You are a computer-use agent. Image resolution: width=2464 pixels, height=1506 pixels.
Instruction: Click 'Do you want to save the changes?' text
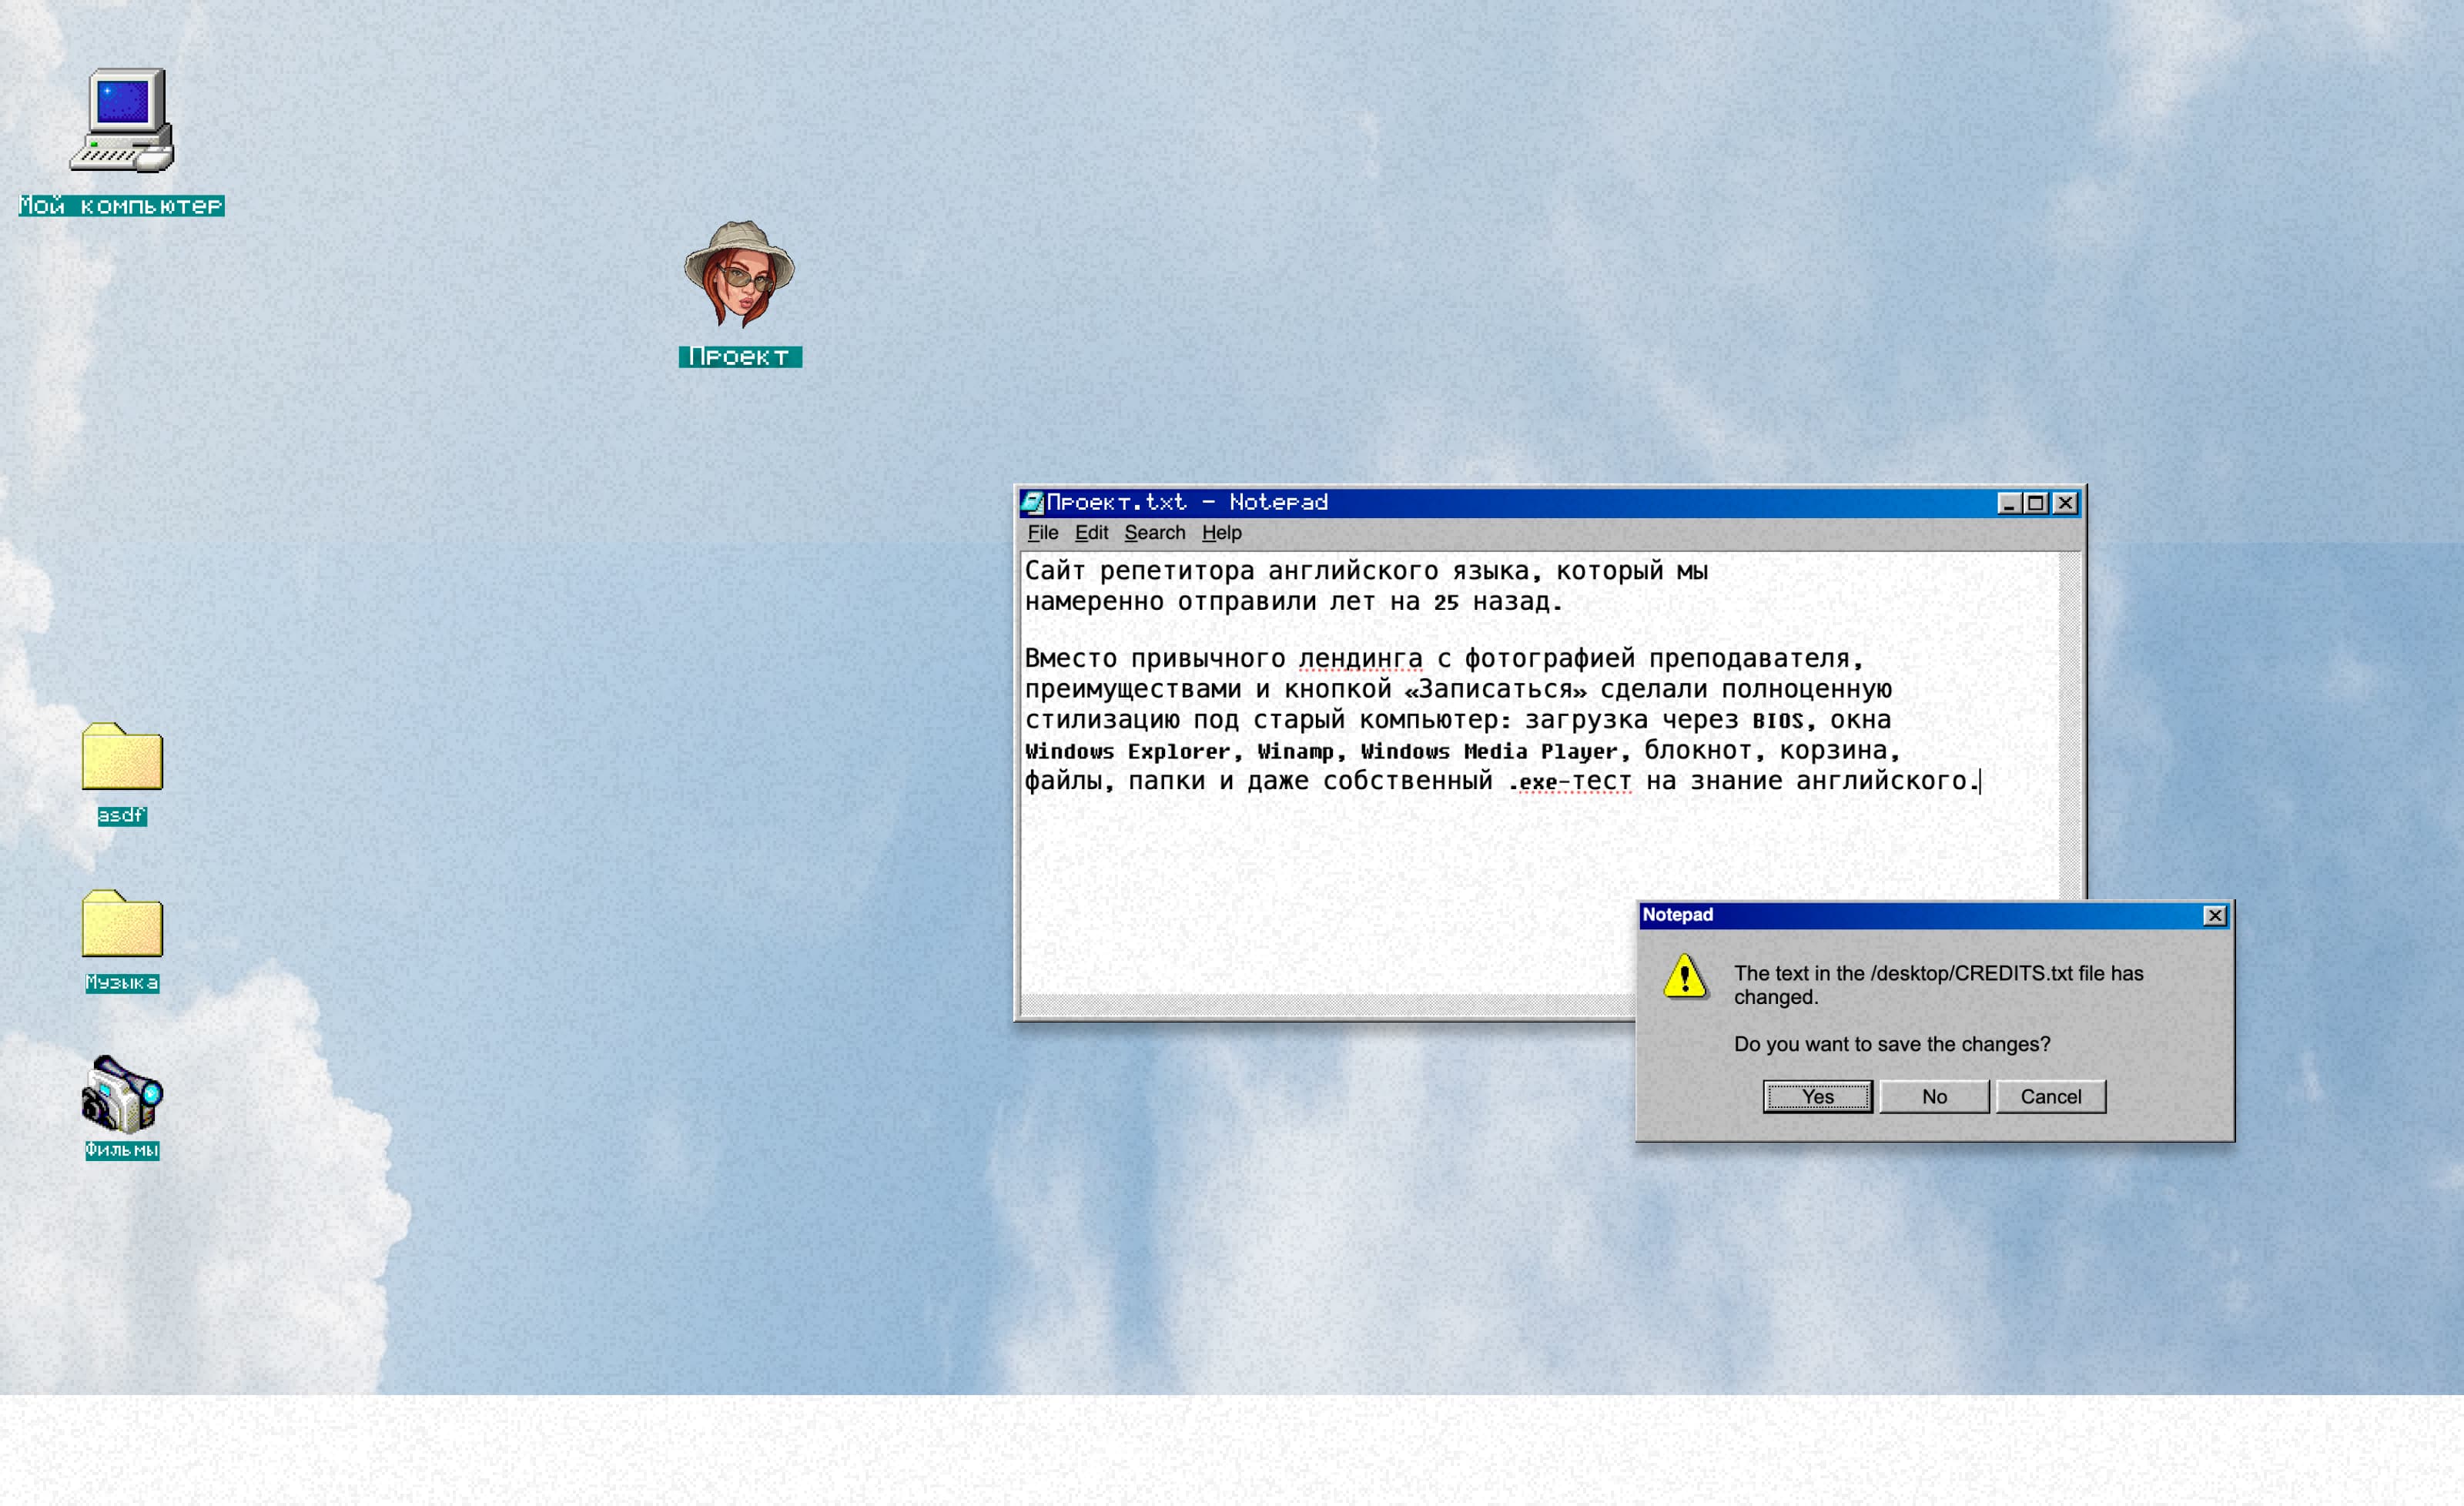coord(1892,1044)
